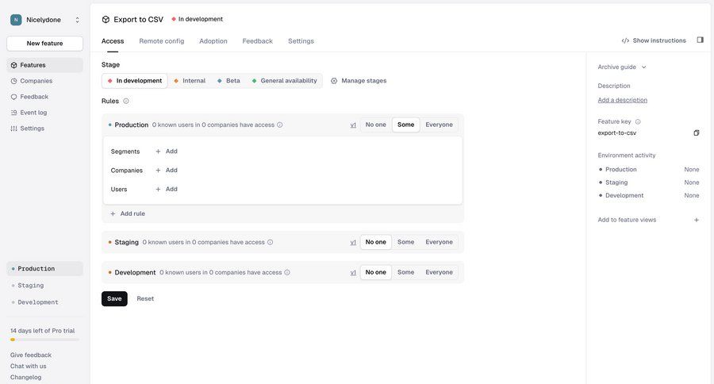Switch to the Adoption tab
The image size is (714, 384).
coord(213,41)
